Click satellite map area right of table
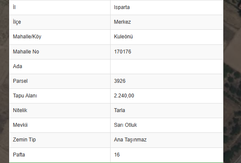The image size is (241, 163). pyautogui.click(x=232, y=81)
